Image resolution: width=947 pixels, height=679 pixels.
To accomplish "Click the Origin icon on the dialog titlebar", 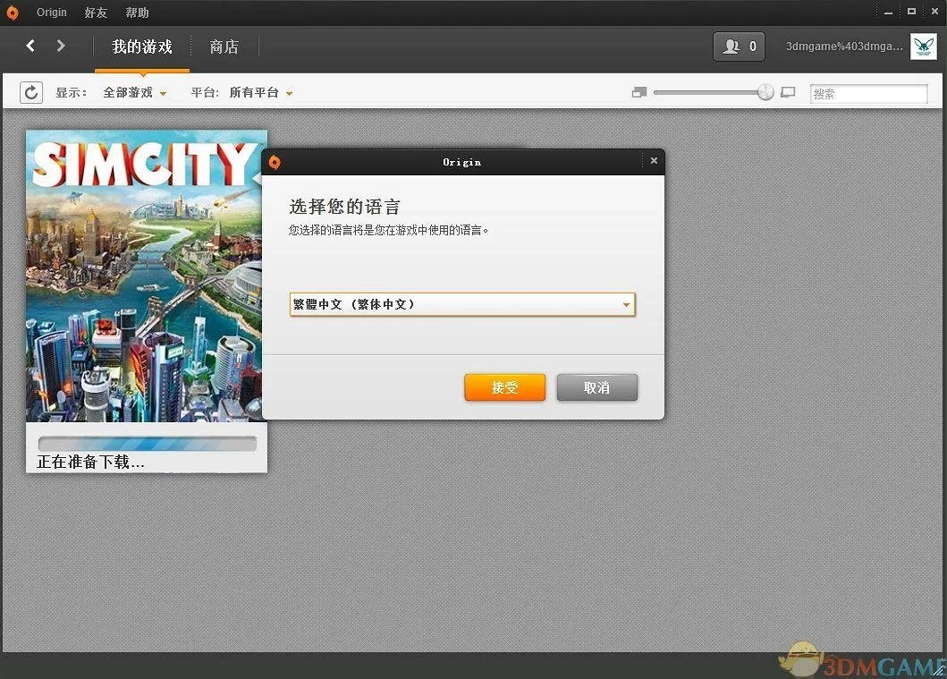I will (275, 162).
